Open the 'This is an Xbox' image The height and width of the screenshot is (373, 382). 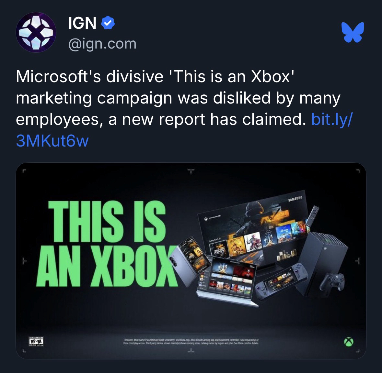191,261
